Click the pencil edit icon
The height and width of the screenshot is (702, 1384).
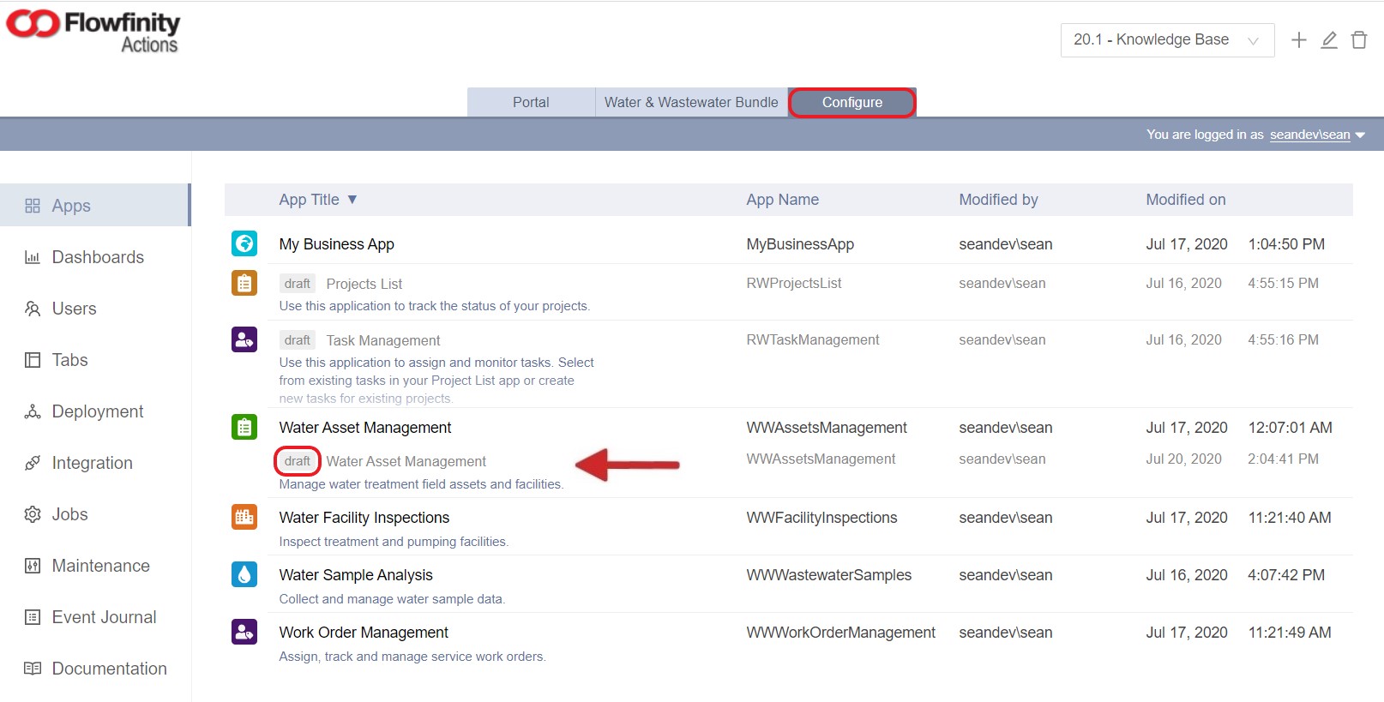click(1328, 40)
